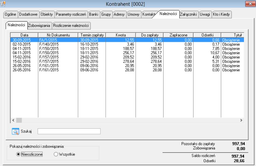Screen dimensions: 256x166
Task: Close the Kontrahent window
Action: (250, 4)
